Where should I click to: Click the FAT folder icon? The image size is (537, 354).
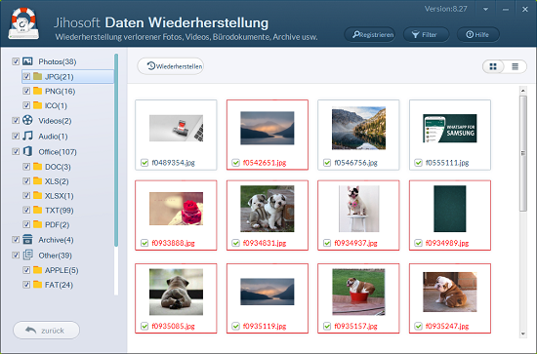[38, 285]
